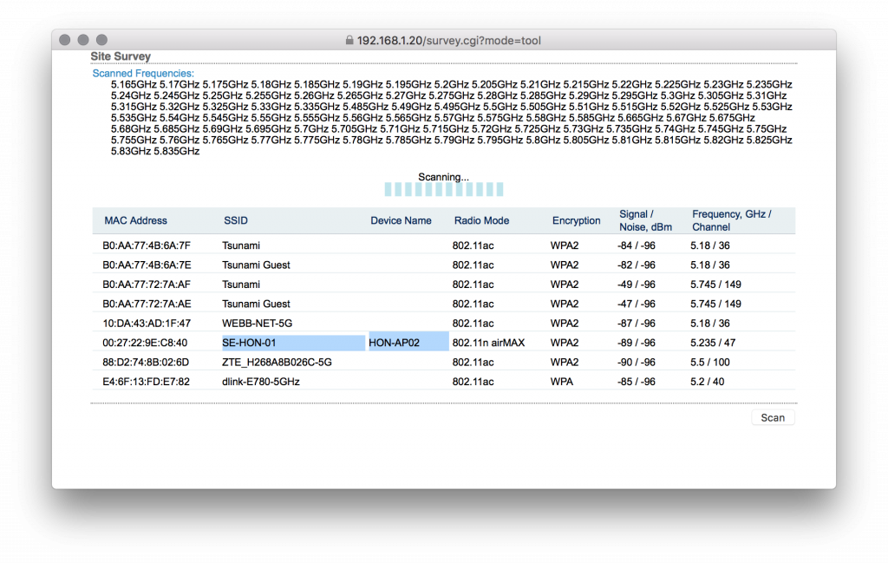This screenshot has width=888, height=563.
Task: Click frequency 5.5 / 100
Action: (x=709, y=362)
